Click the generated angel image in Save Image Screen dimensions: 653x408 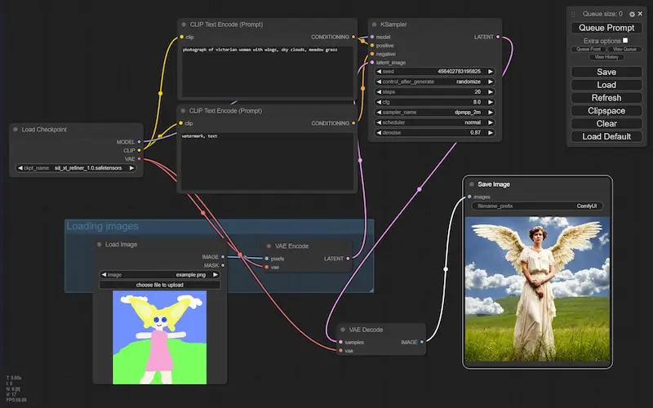click(537, 289)
